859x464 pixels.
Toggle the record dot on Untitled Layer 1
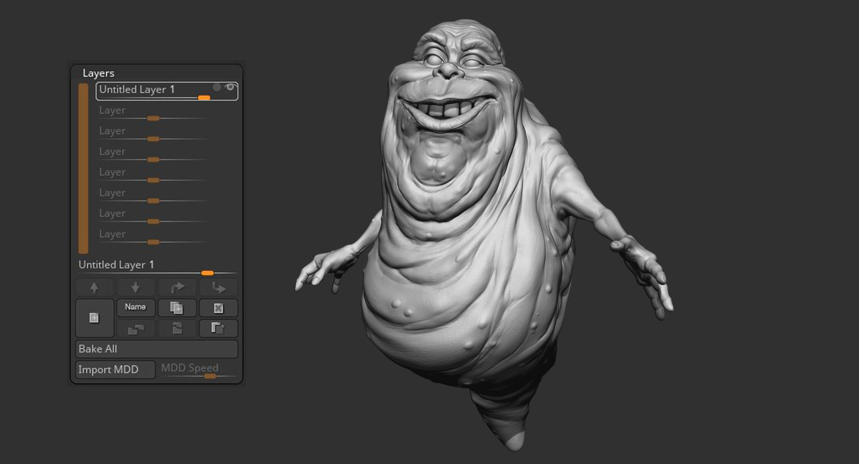pyautogui.click(x=217, y=87)
